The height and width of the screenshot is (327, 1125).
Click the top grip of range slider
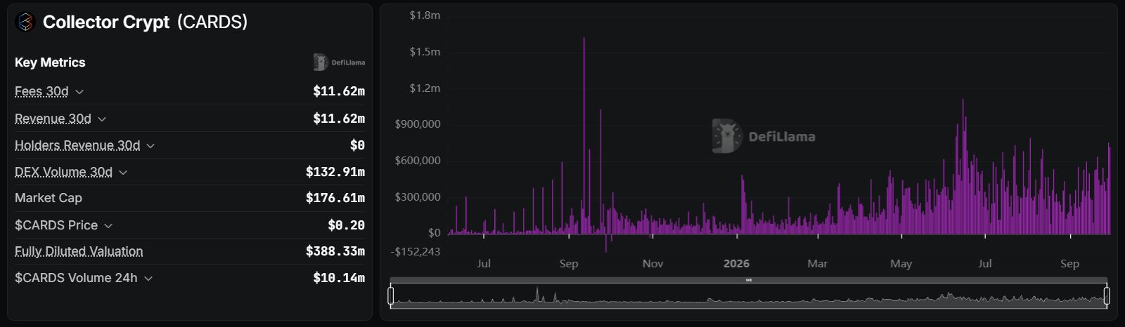point(749,280)
